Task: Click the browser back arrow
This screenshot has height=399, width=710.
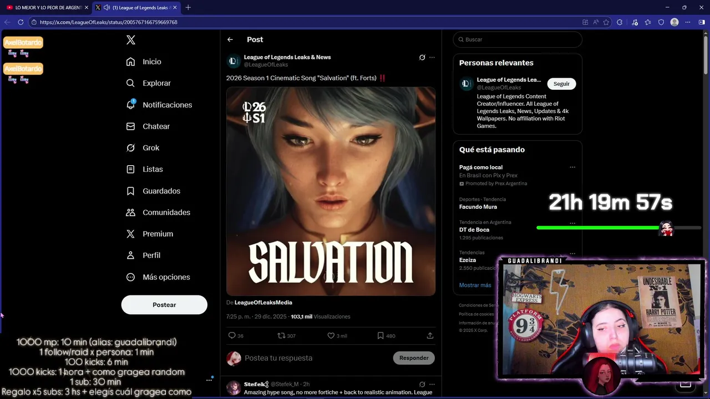Action: [7, 22]
